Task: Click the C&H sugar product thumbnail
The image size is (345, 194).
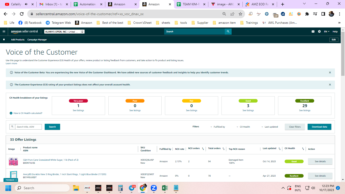Action: 13,161
